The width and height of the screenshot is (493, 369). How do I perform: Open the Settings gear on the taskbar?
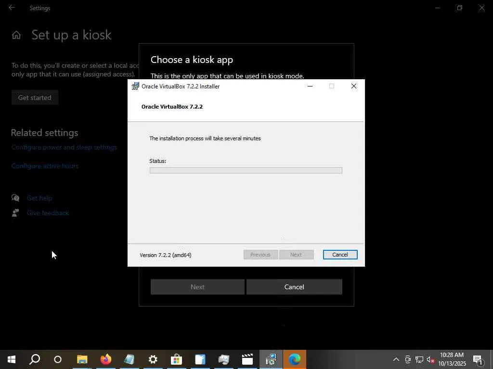153,359
